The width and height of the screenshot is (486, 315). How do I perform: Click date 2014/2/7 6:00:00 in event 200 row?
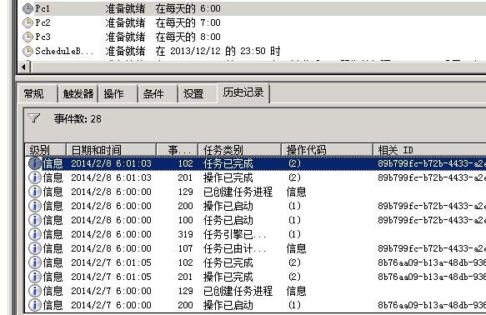111,305
